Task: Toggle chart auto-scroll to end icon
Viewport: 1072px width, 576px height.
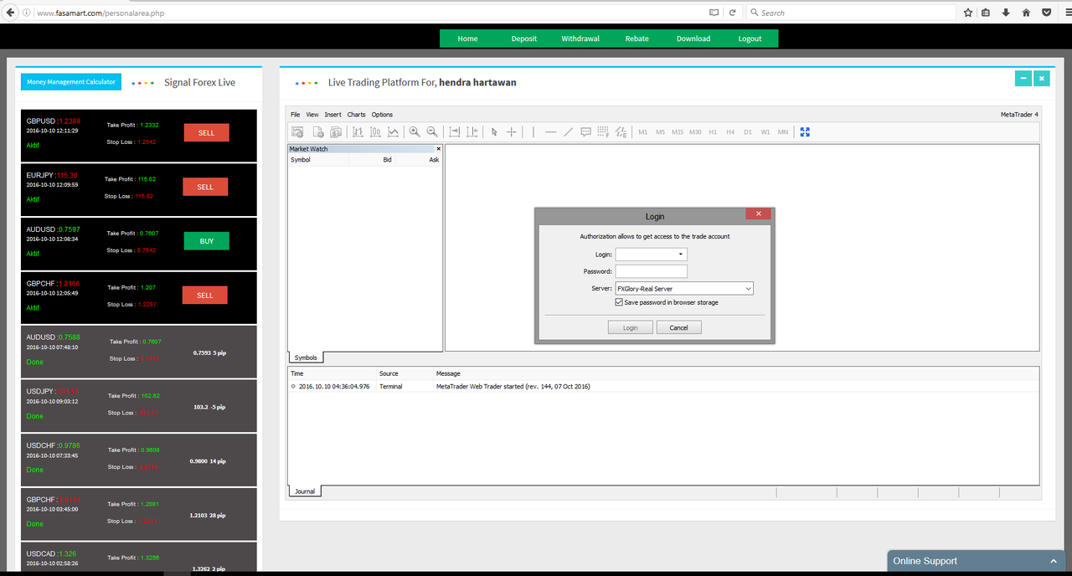Action: click(x=455, y=132)
